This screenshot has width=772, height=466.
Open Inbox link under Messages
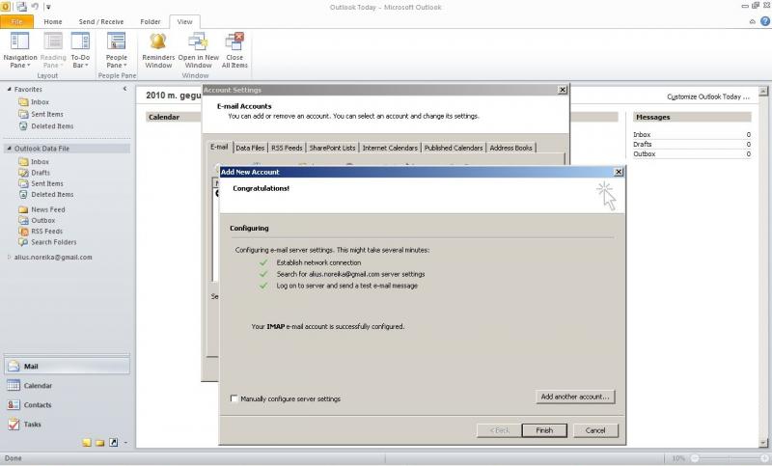pyautogui.click(x=642, y=134)
